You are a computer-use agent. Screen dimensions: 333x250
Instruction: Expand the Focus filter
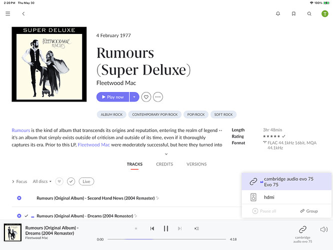(x=19, y=181)
